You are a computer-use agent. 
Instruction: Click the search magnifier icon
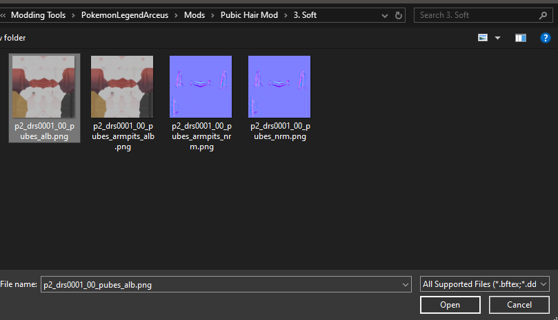tap(543, 15)
